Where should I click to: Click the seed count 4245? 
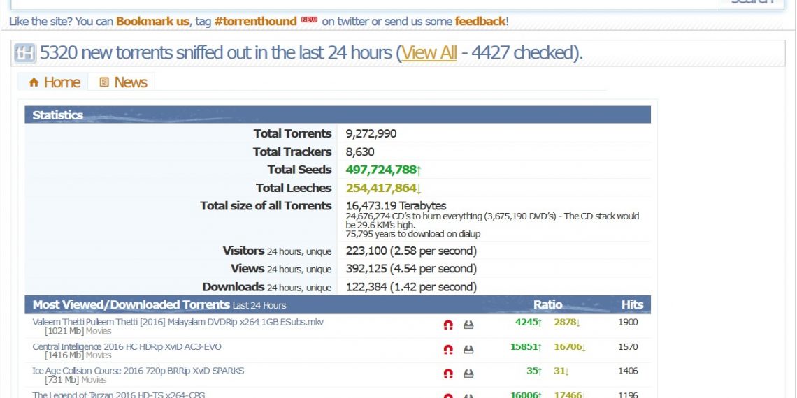[x=529, y=323]
